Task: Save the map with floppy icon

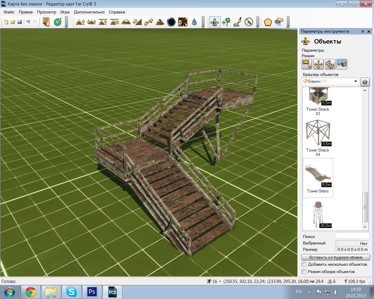Action: click(x=20, y=22)
